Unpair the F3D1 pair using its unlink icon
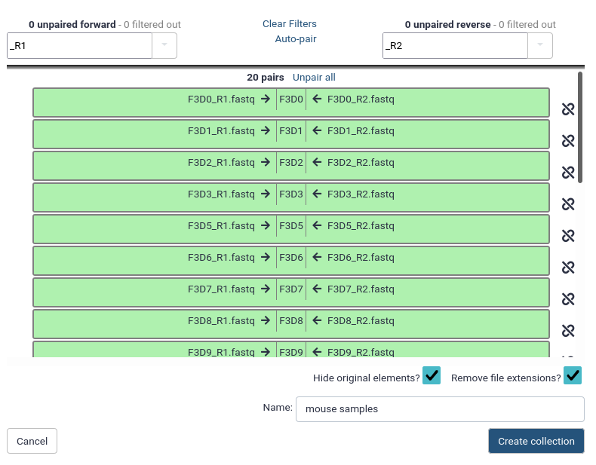 coord(568,141)
